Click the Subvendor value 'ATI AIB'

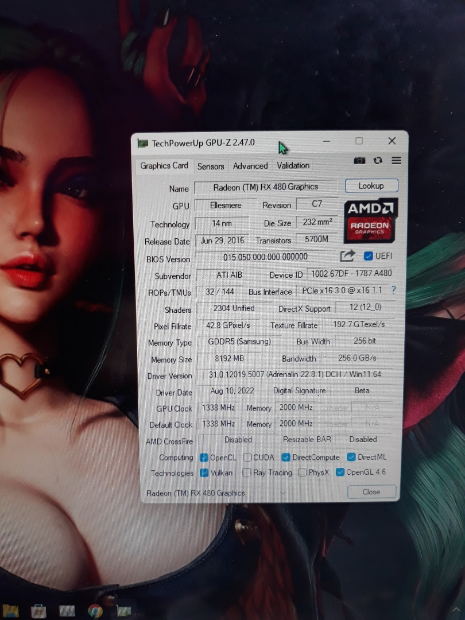(x=229, y=275)
